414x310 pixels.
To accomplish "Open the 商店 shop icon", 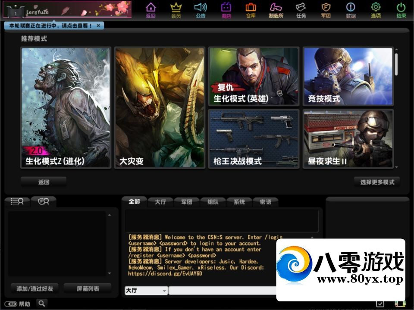I will pos(226,10).
